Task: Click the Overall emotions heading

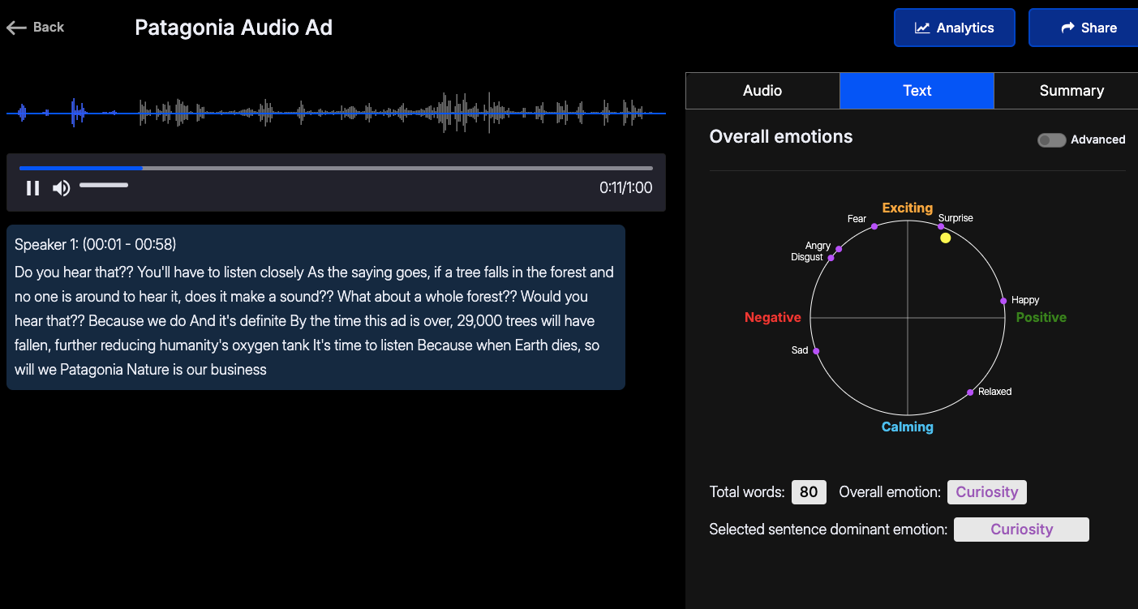Action: [x=781, y=137]
